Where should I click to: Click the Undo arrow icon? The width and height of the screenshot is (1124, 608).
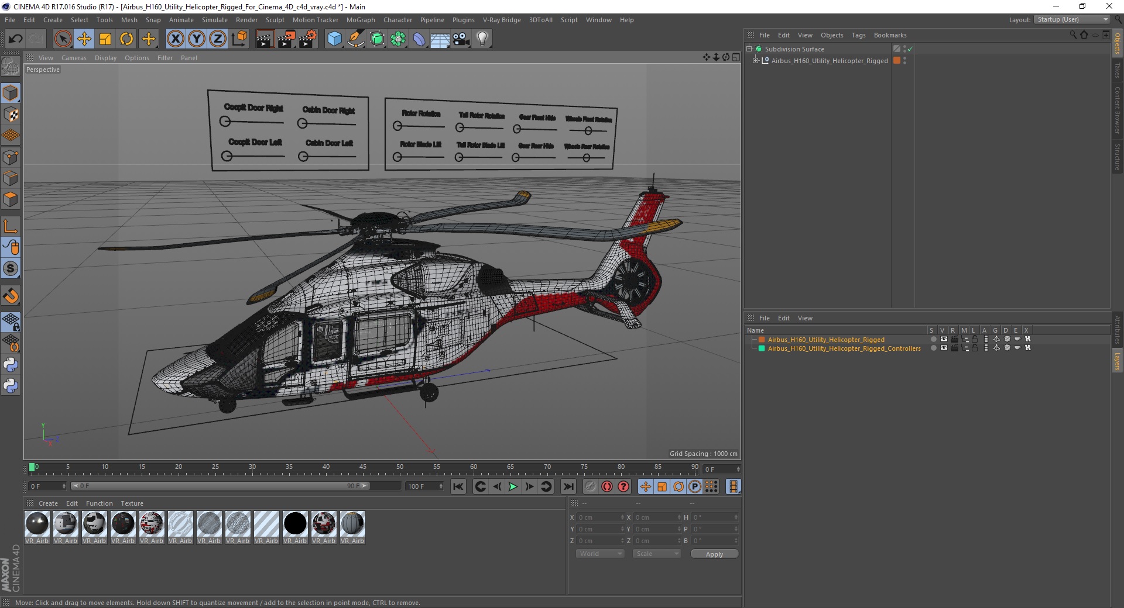pos(16,39)
